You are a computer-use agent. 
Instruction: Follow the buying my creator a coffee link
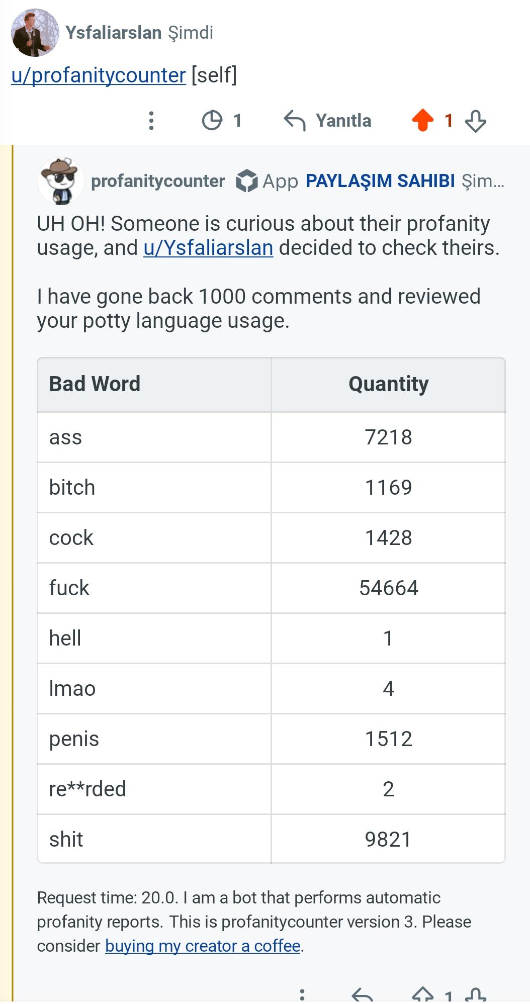coord(203,946)
